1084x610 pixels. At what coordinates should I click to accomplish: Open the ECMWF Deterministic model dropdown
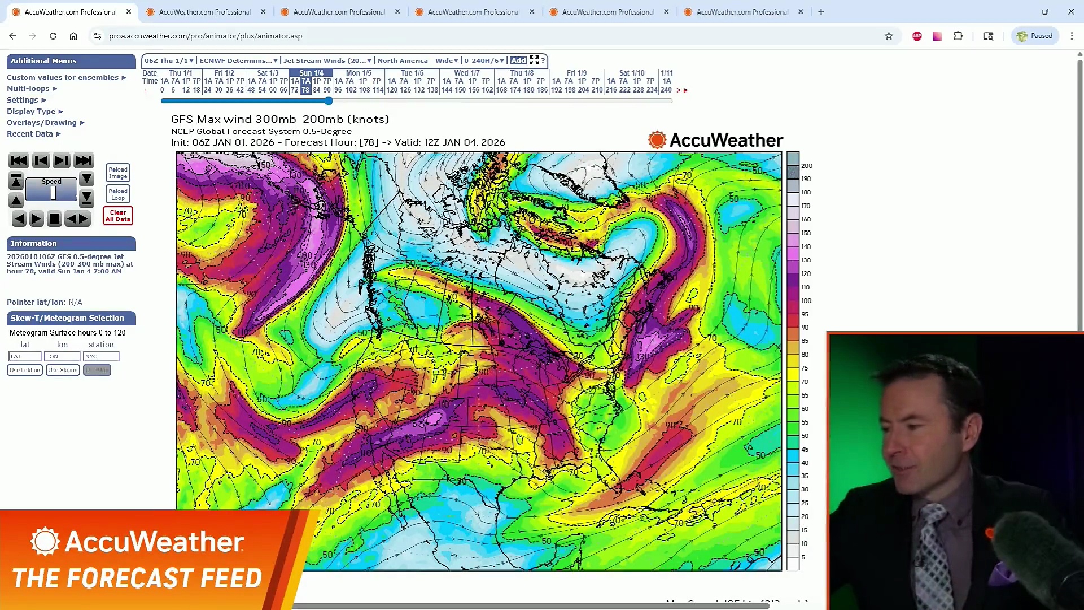pyautogui.click(x=237, y=60)
